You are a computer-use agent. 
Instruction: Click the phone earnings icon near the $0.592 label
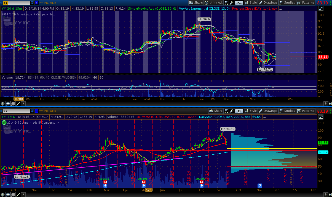105,182
